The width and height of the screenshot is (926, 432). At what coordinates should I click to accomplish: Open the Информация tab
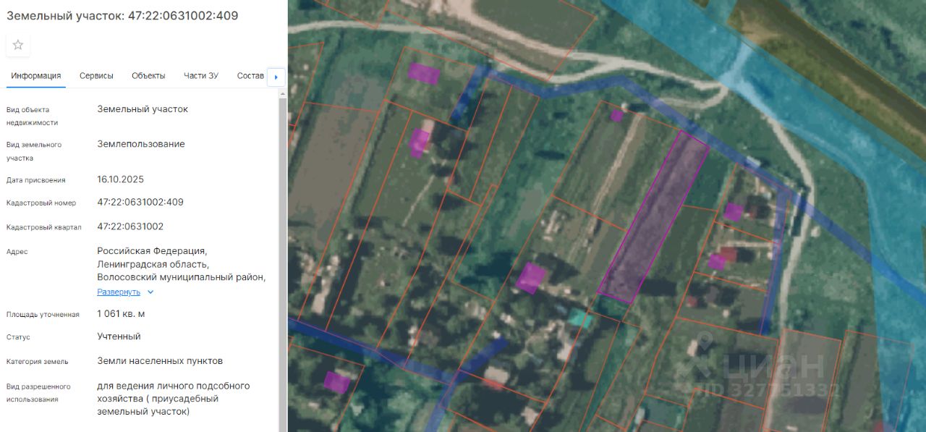(36, 76)
